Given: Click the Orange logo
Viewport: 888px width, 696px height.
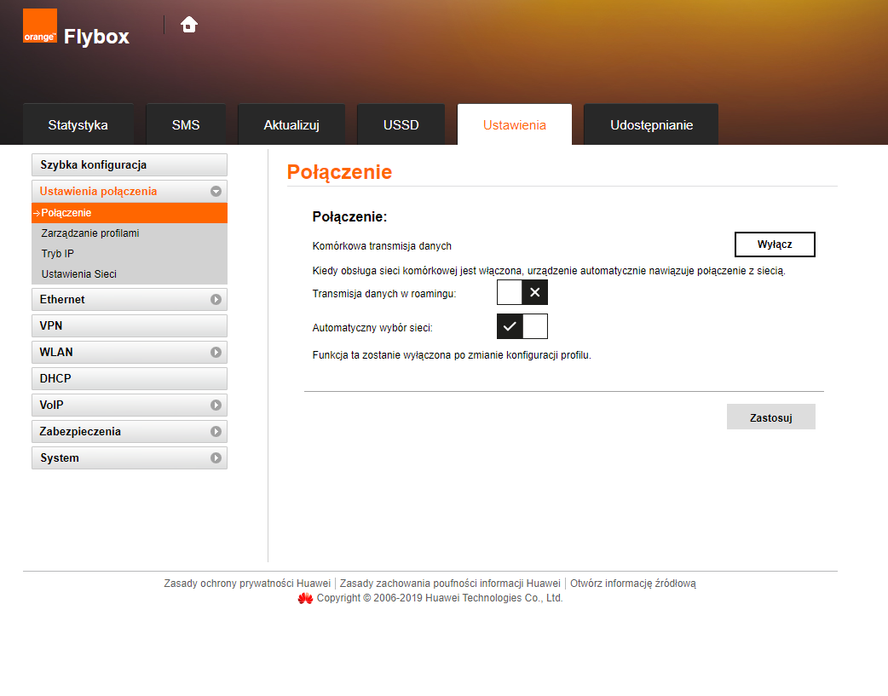Looking at the screenshot, I should coord(39,26).
